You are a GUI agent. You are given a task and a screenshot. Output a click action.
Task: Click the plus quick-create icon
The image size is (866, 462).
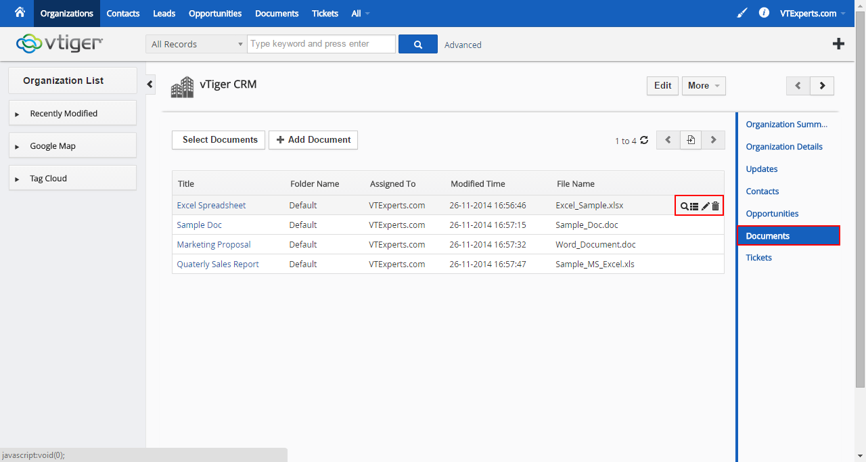tap(838, 44)
